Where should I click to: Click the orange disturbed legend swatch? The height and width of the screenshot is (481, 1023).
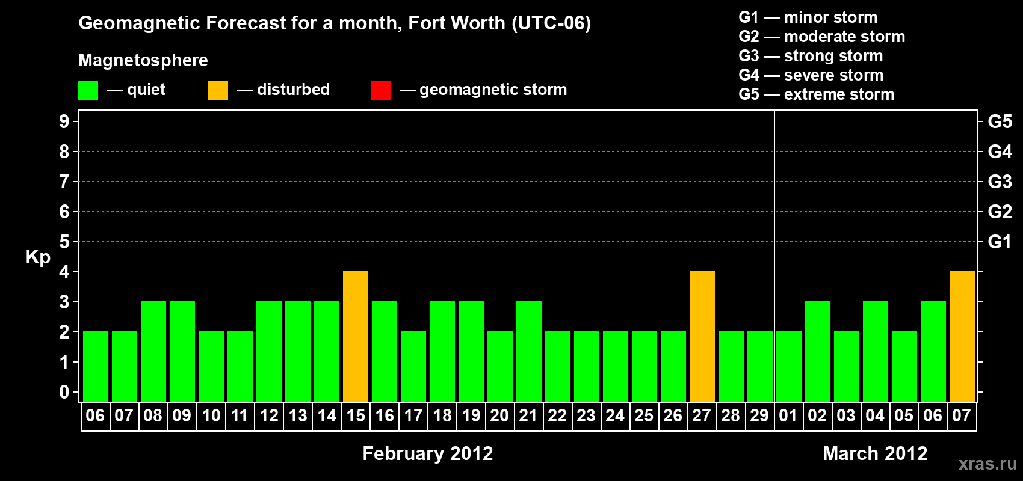pos(218,91)
